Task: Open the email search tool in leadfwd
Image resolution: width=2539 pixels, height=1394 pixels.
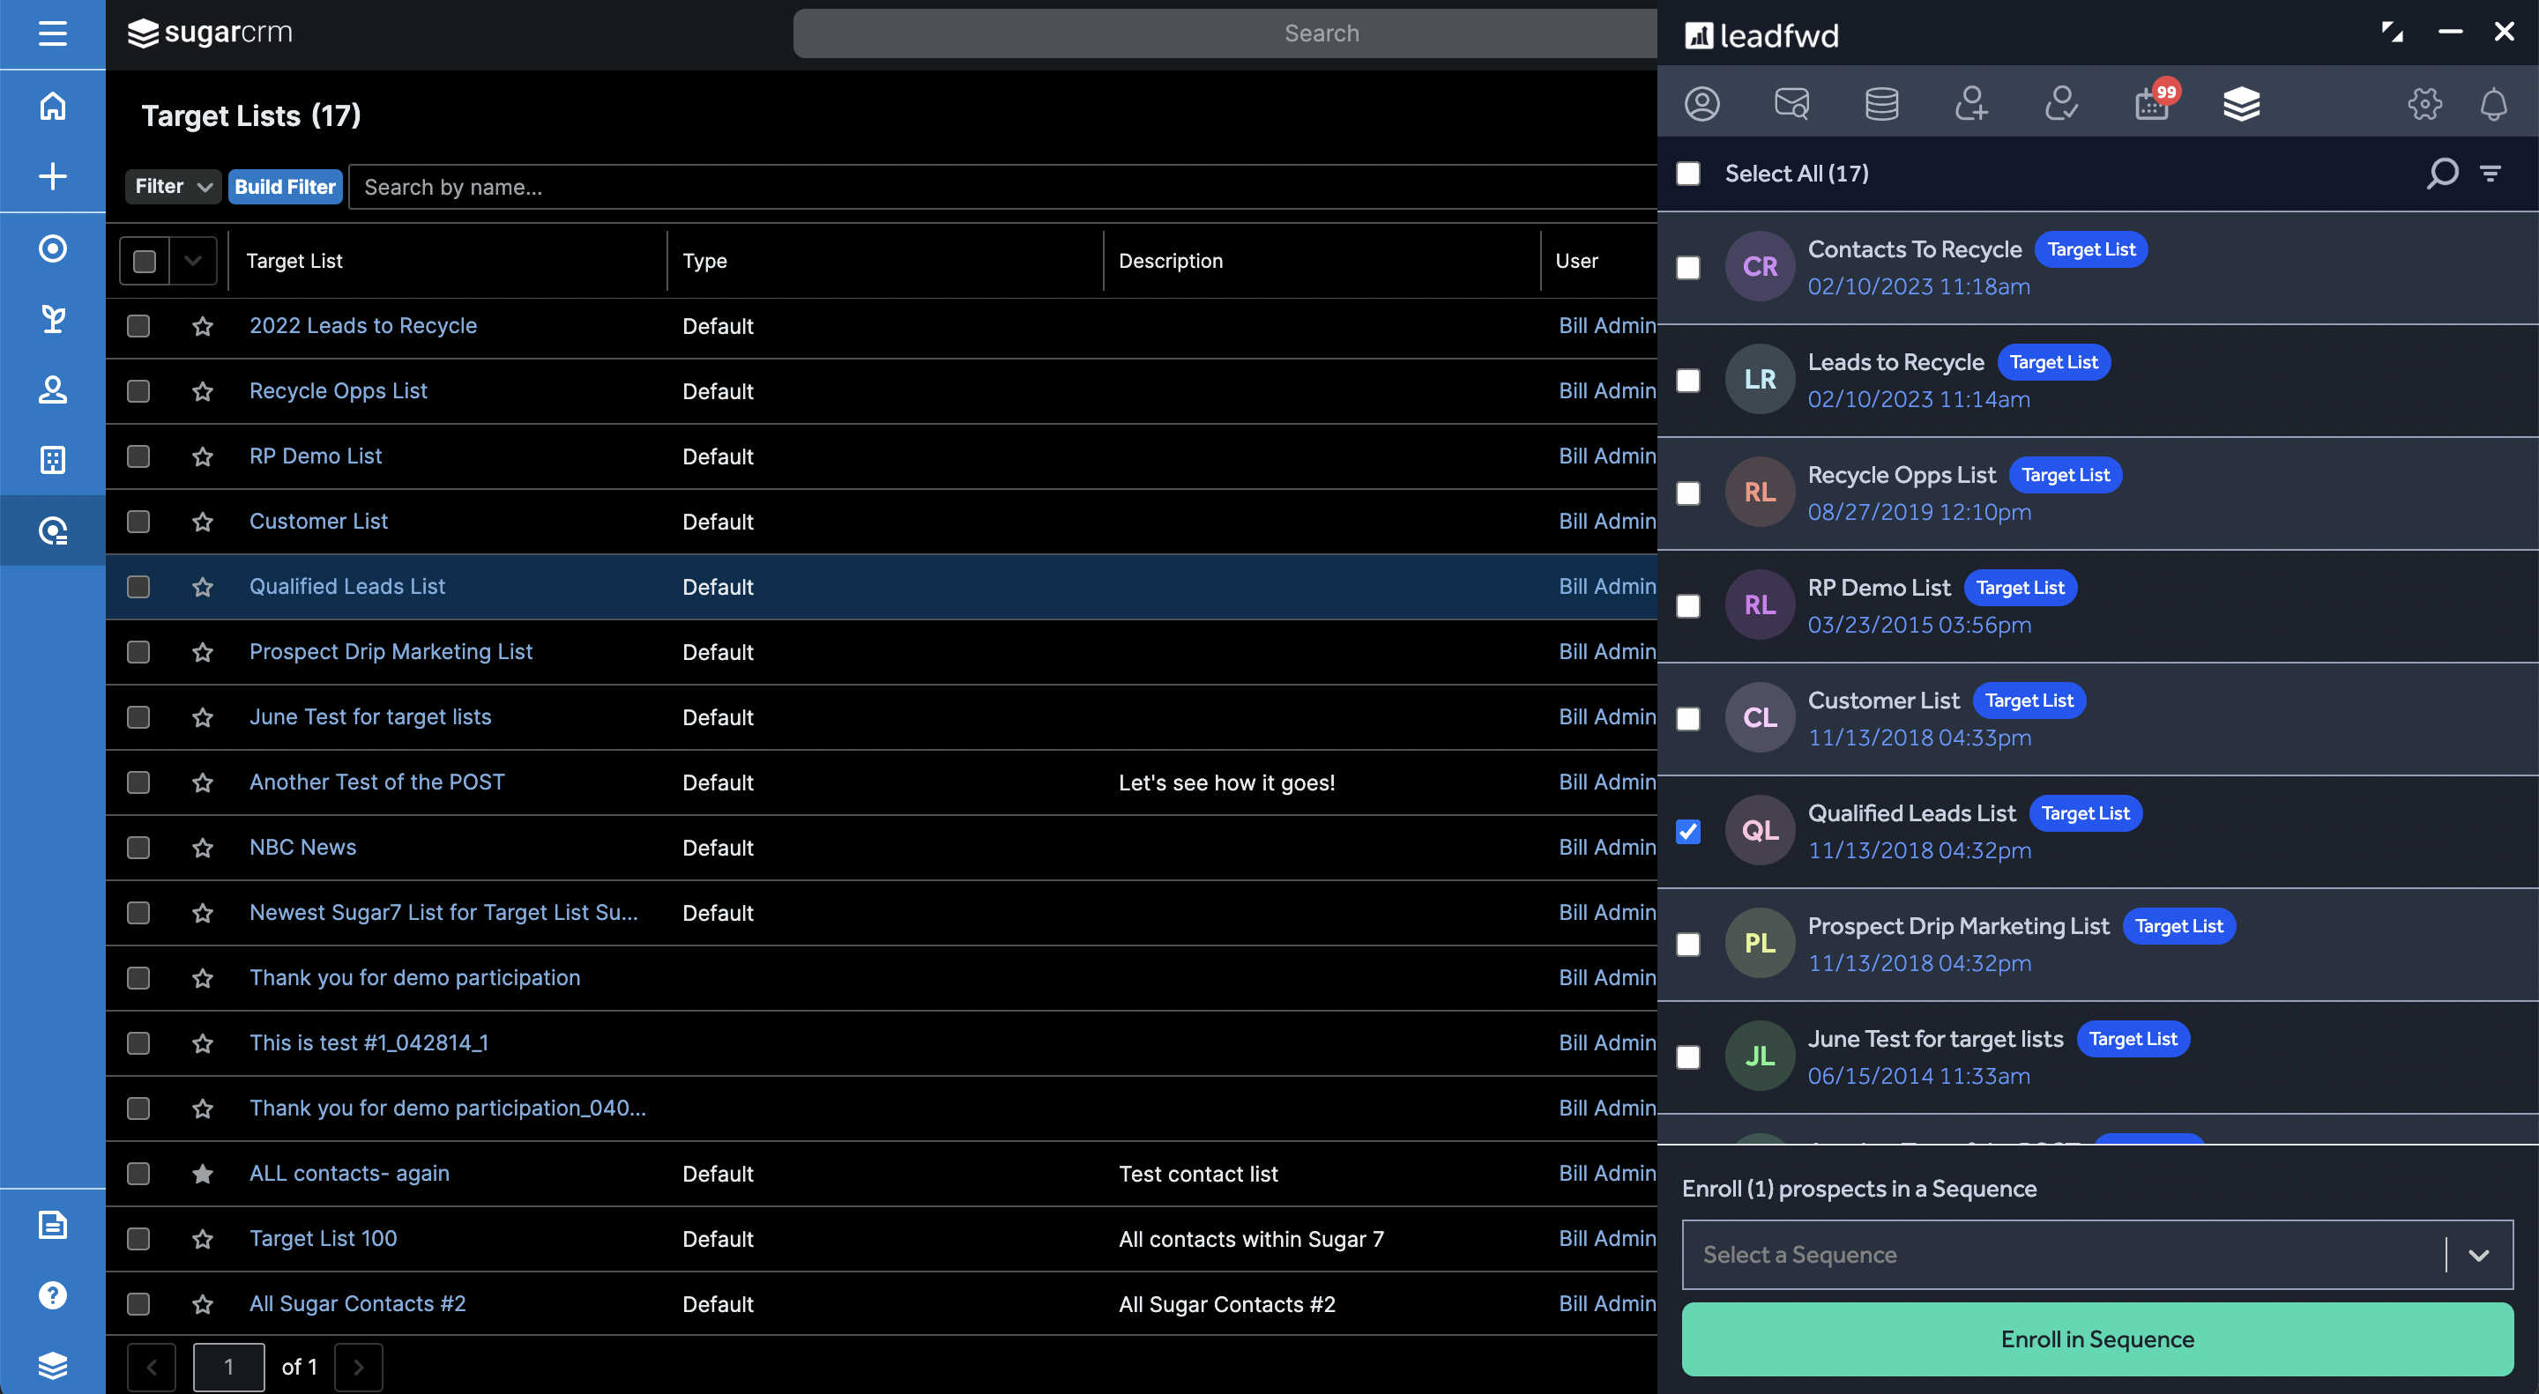Action: point(1792,103)
